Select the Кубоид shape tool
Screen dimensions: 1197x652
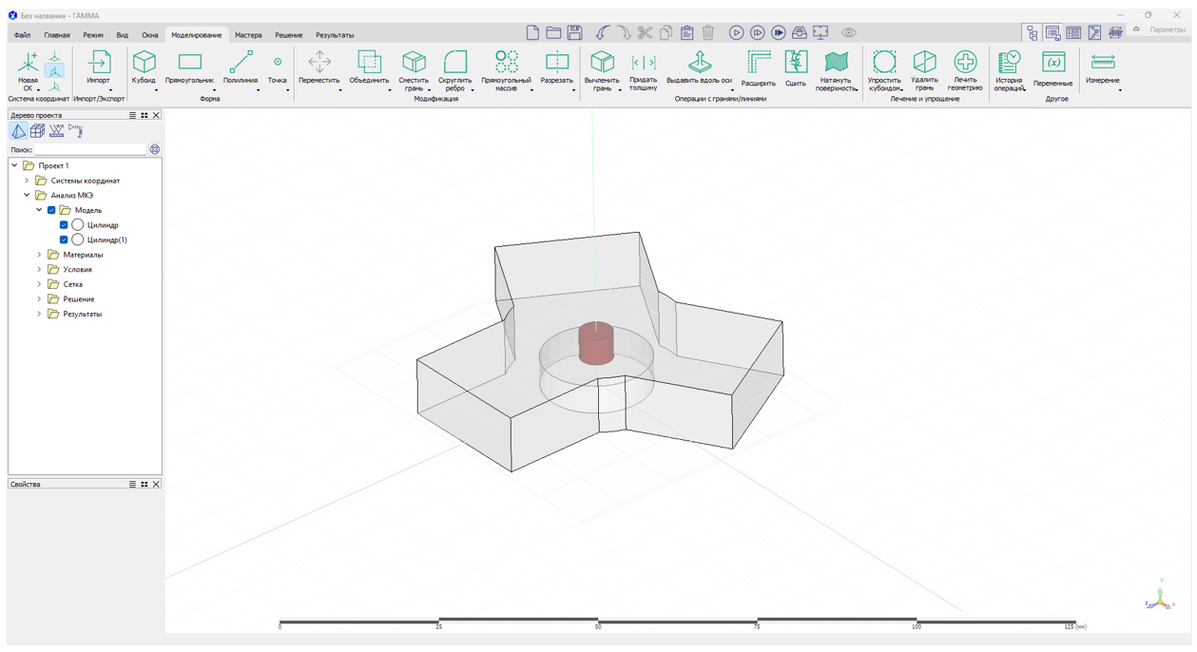[144, 65]
